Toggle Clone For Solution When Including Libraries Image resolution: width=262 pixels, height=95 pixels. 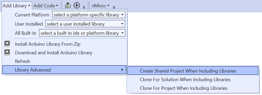click(x=193, y=80)
